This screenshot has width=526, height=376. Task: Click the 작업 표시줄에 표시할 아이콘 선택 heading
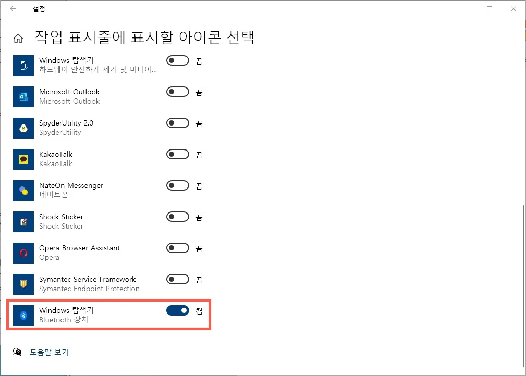click(144, 37)
